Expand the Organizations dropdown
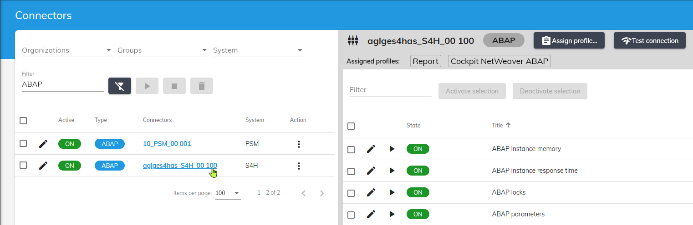 67,50
